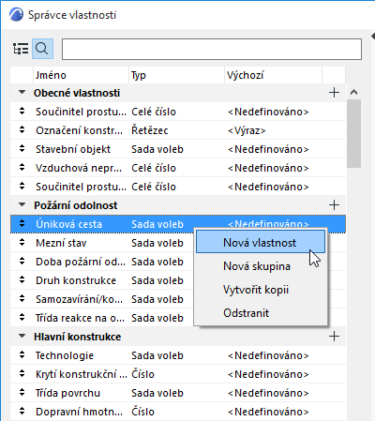This screenshot has width=375, height=421.
Task: Click the Hlavní konstrukce group title
Action: (x=77, y=337)
